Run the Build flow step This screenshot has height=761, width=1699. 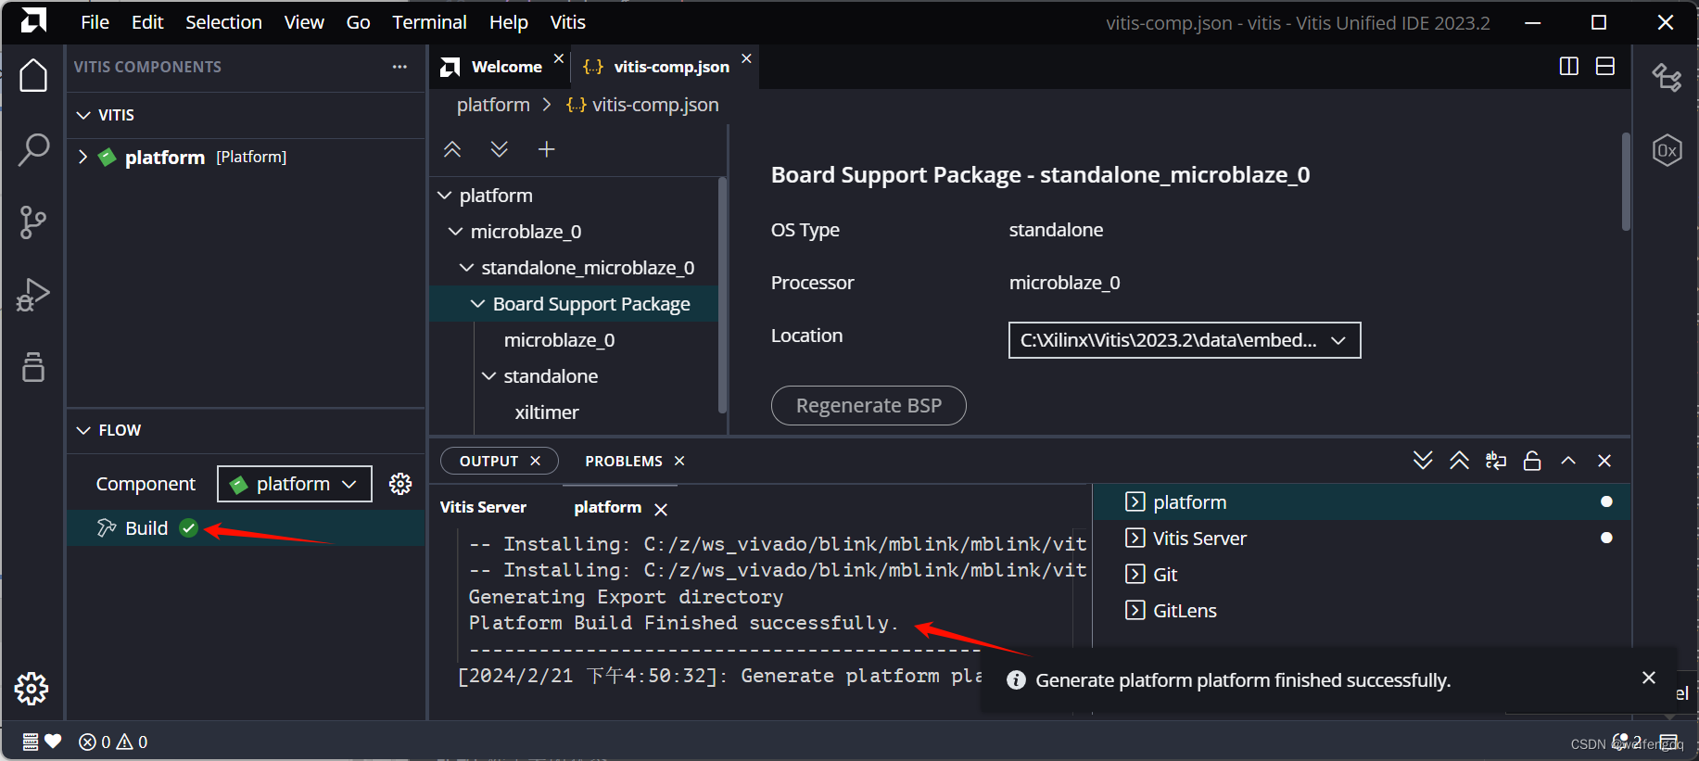pyautogui.click(x=146, y=528)
